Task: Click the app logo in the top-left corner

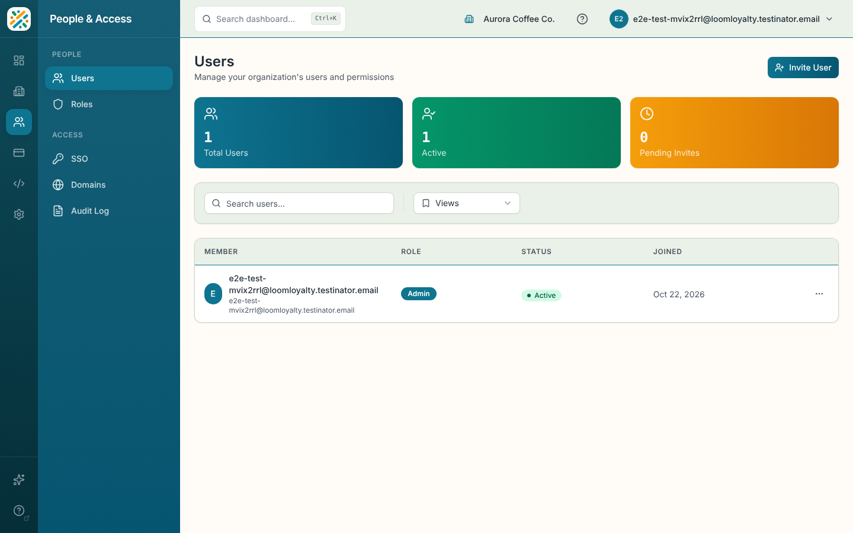Action: click(x=19, y=19)
